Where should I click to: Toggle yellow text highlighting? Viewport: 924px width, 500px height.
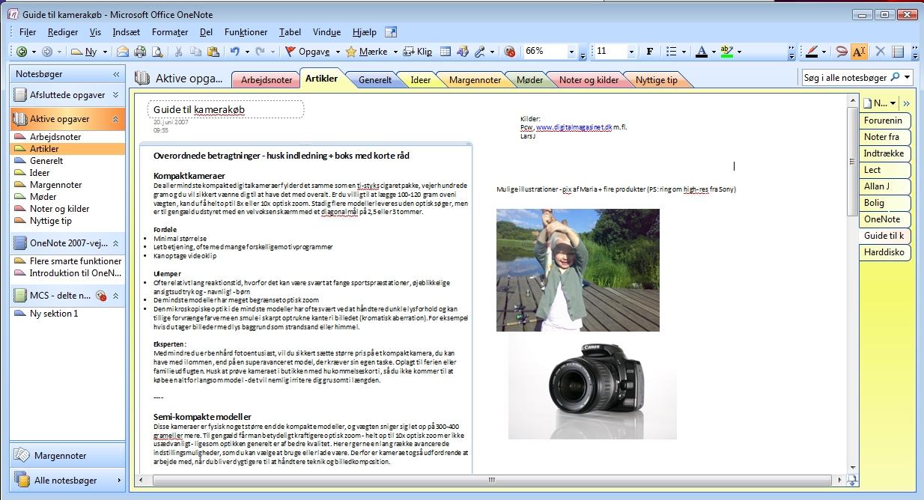(x=727, y=51)
